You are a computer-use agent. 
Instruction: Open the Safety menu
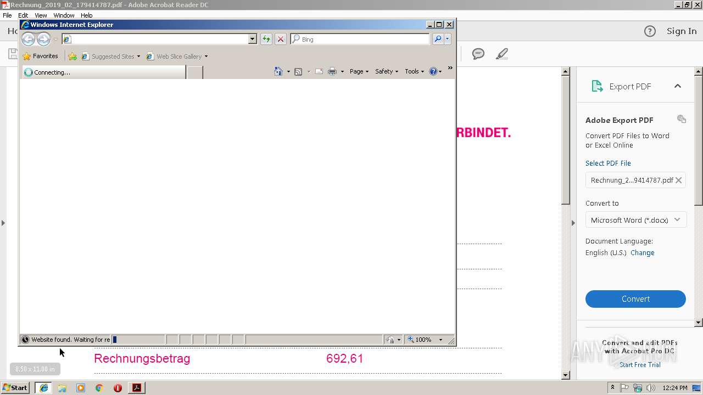coord(387,71)
